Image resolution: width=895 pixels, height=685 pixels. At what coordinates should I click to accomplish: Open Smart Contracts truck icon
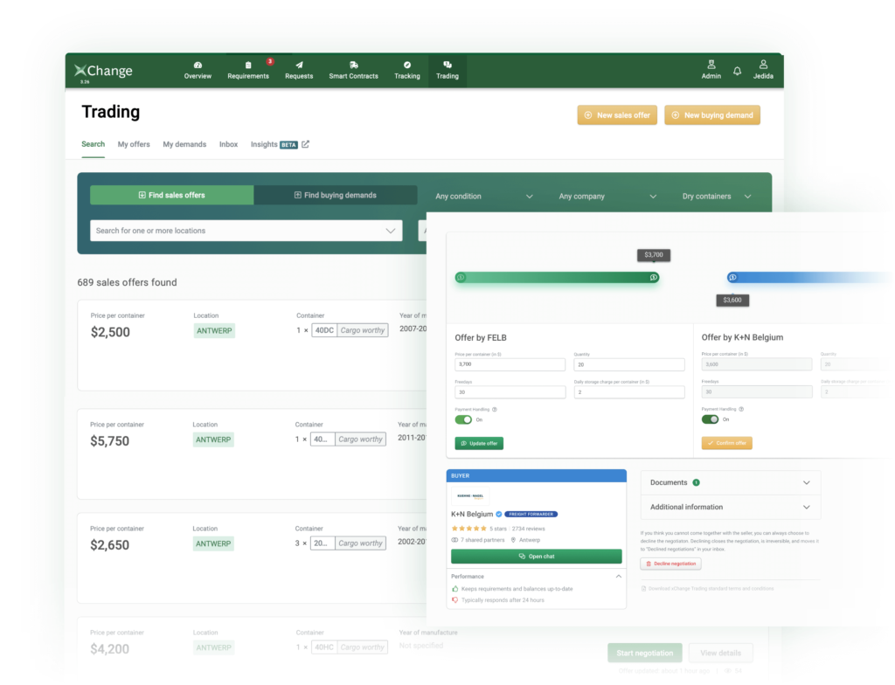(353, 65)
